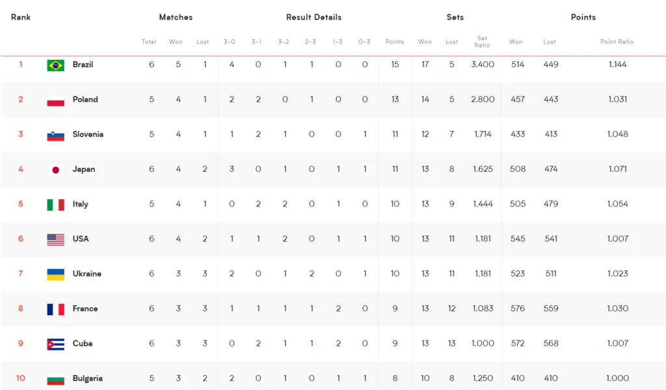Click the Cuba flag icon

point(56,344)
